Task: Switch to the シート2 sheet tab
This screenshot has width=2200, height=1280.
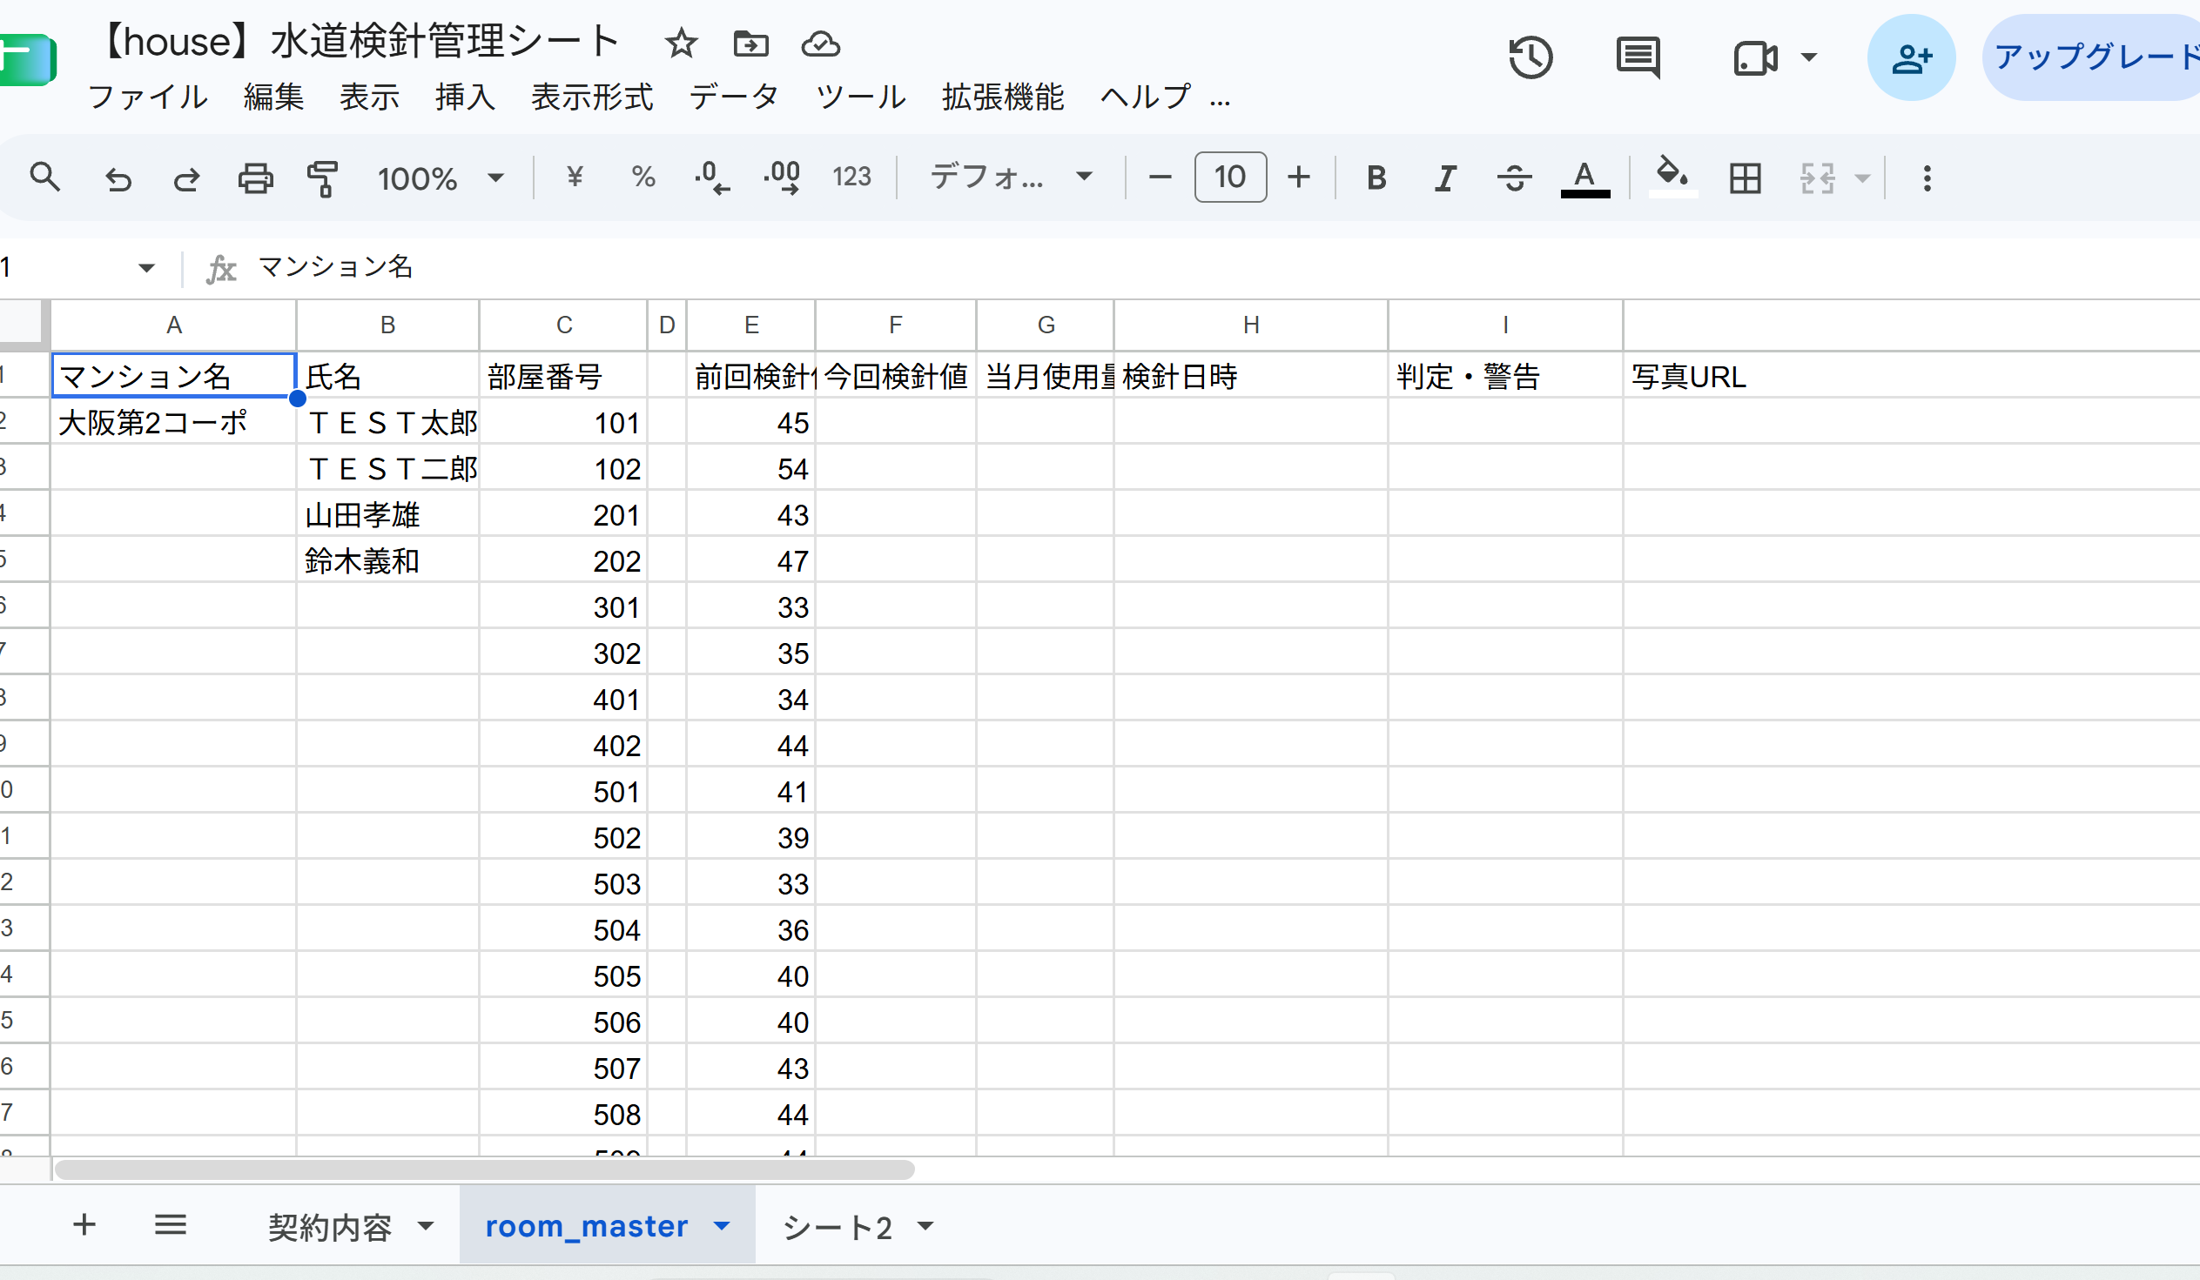Action: (x=838, y=1227)
